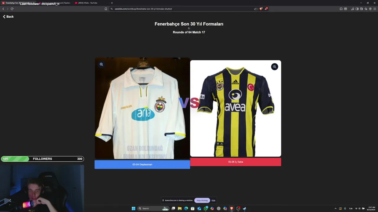This screenshot has width=378, height=212.
Task: Click the taskbar Search box
Action: (x=154, y=208)
